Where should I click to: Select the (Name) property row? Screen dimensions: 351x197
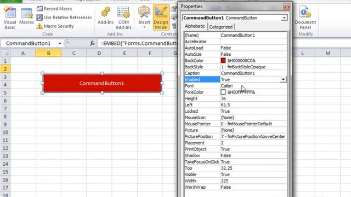tap(235, 35)
